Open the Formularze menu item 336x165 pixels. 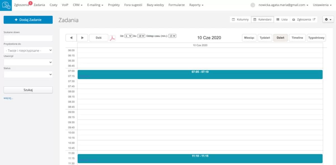click(x=176, y=5)
